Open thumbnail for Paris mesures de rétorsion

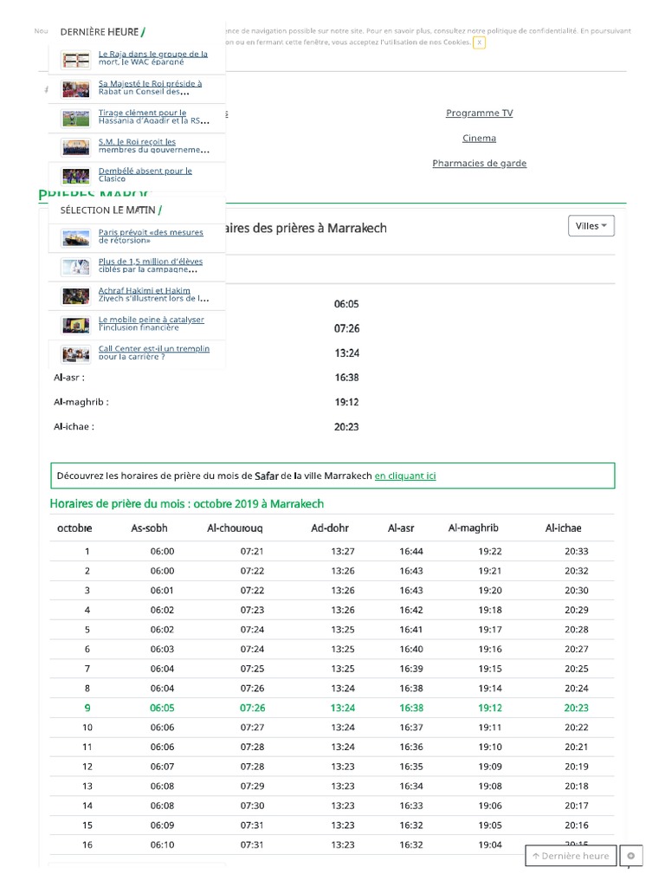click(x=76, y=237)
